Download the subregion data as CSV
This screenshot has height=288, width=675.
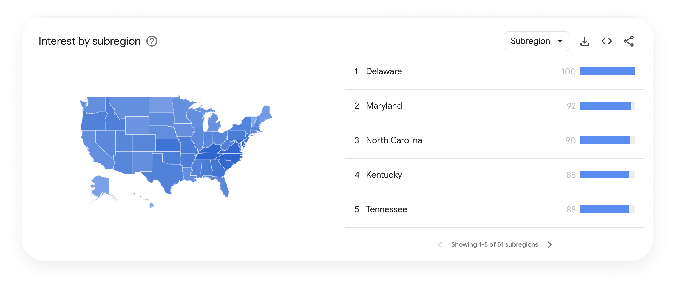click(x=585, y=41)
